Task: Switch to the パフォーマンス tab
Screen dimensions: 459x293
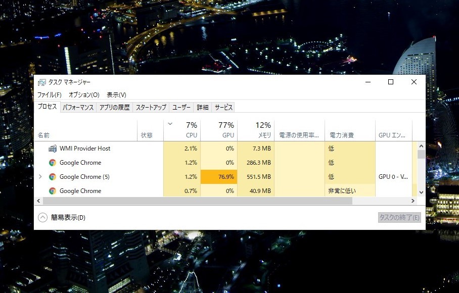Action: 78,107
